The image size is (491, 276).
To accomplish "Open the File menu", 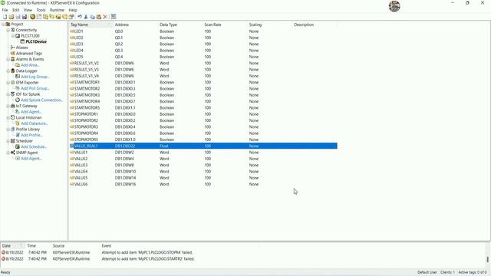I will pos(5,10).
